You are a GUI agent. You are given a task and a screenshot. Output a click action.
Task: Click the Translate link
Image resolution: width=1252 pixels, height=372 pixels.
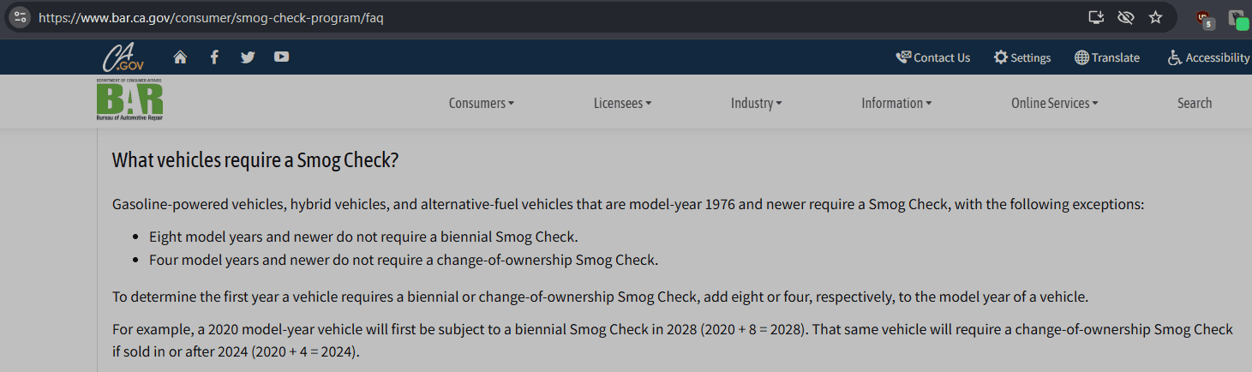1106,57
